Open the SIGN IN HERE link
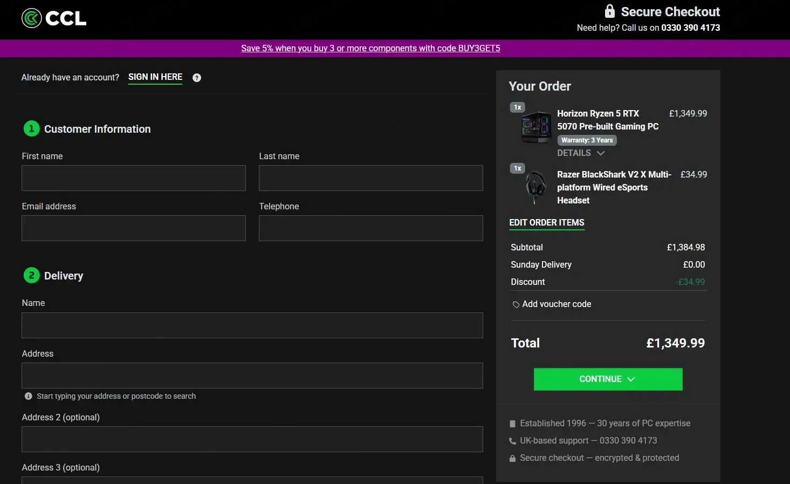The height and width of the screenshot is (484, 790). (x=155, y=77)
